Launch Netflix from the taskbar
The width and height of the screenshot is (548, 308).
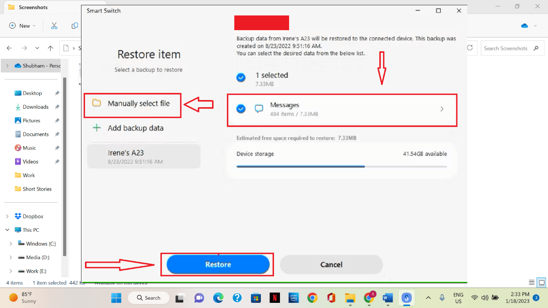point(275,298)
